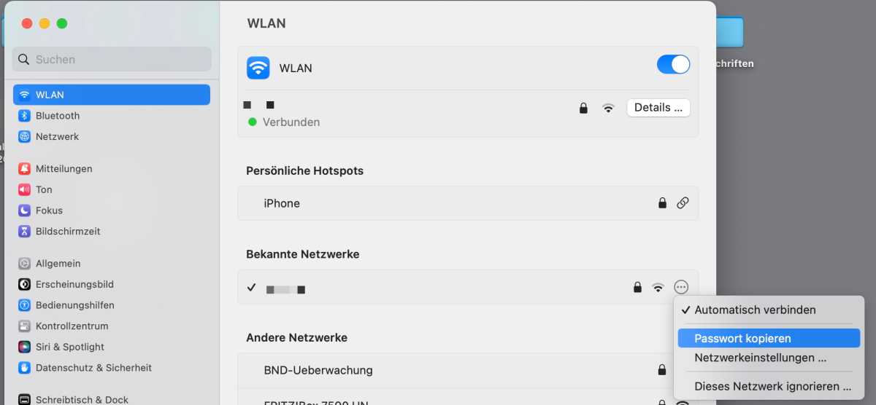Click into the Suchen search field

coord(112,59)
